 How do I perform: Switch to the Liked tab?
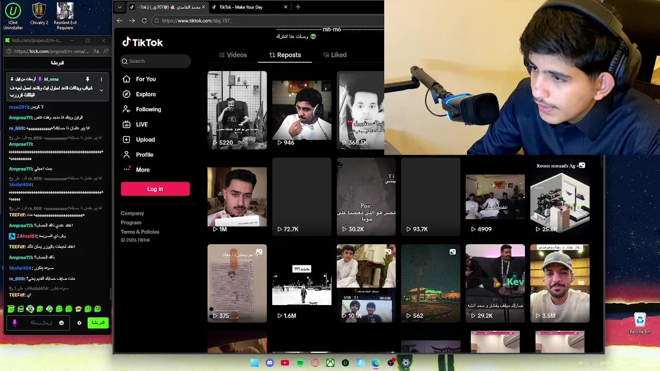[x=335, y=55]
